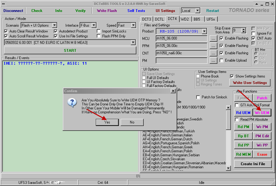Screen dimensions: 276x186
Task: Enable UI Factory Defaults checkbox
Action: click(x=144, y=82)
